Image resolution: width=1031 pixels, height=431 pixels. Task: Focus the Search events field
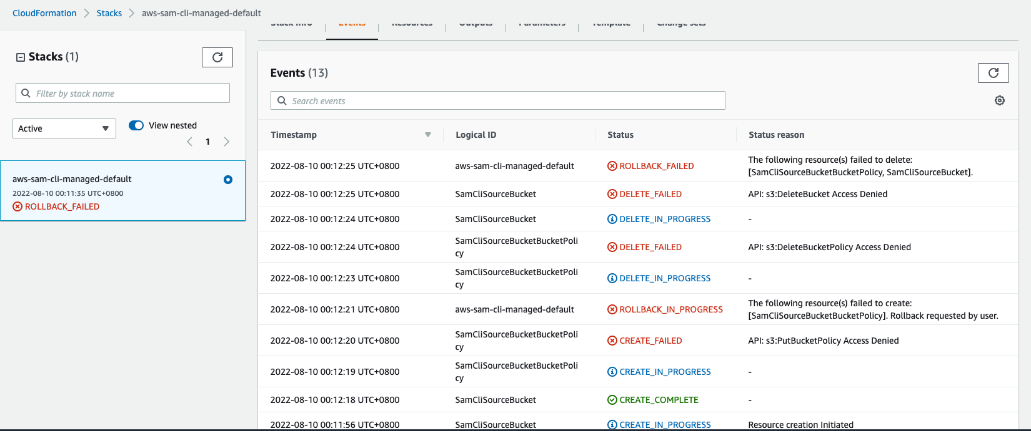(x=498, y=100)
